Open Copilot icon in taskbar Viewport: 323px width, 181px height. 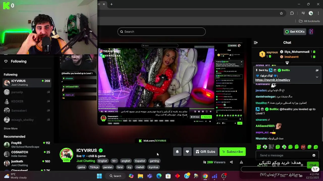[131, 176]
